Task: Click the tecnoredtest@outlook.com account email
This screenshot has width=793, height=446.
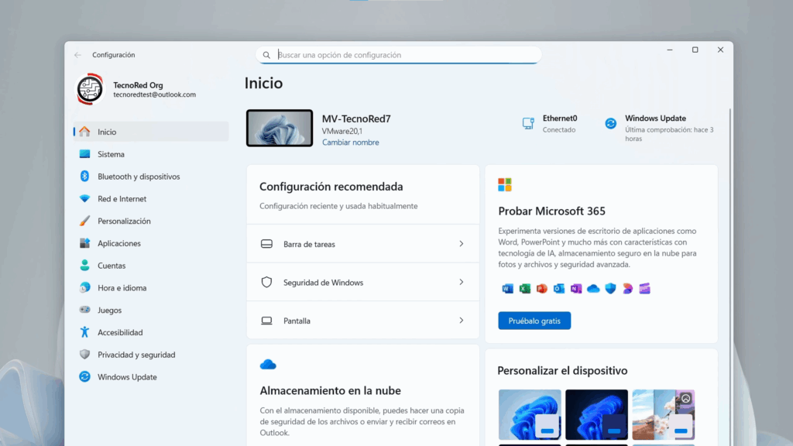Action: 154,94
